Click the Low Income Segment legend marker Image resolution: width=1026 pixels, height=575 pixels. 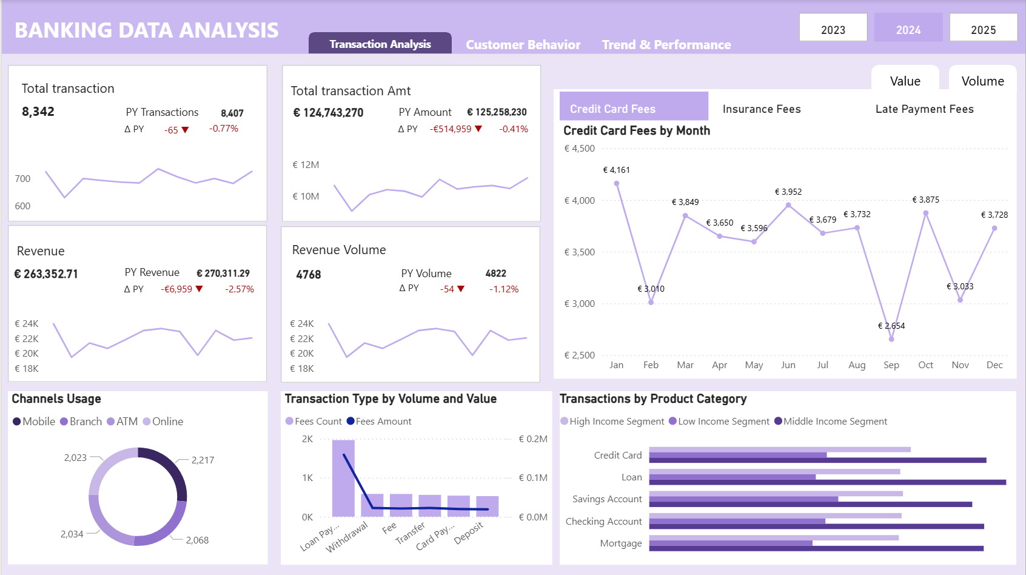tap(672, 422)
